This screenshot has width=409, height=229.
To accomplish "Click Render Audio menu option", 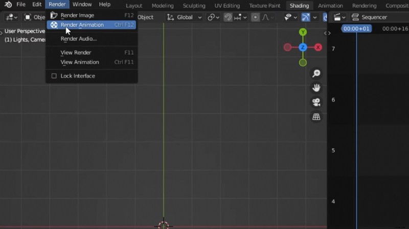I will coord(78,39).
